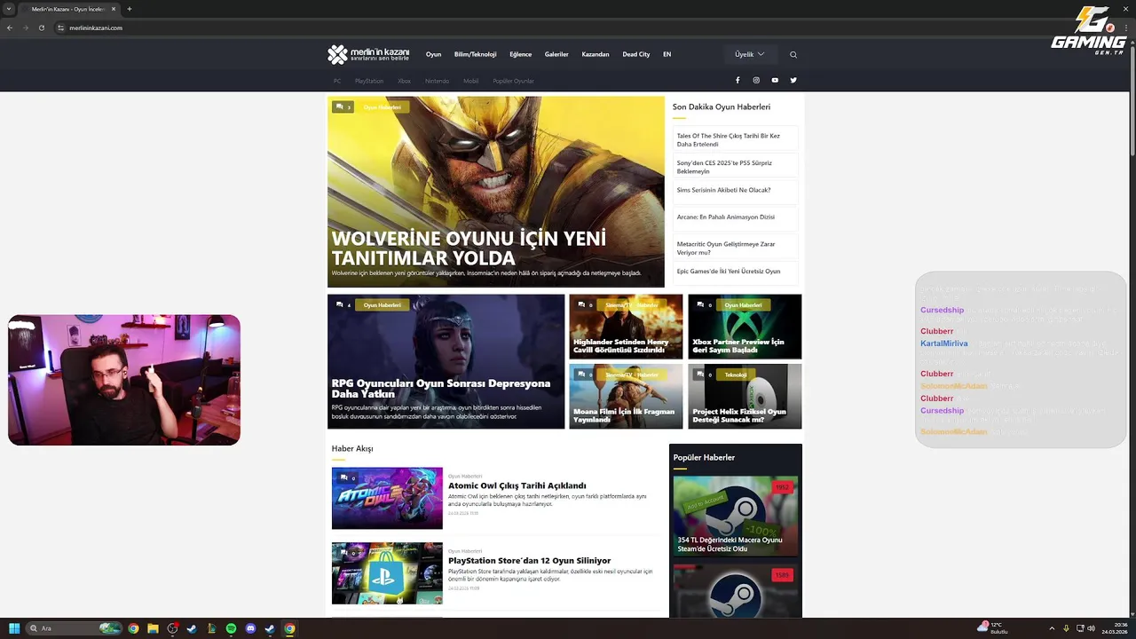Open Discord from the taskbar

point(250,628)
